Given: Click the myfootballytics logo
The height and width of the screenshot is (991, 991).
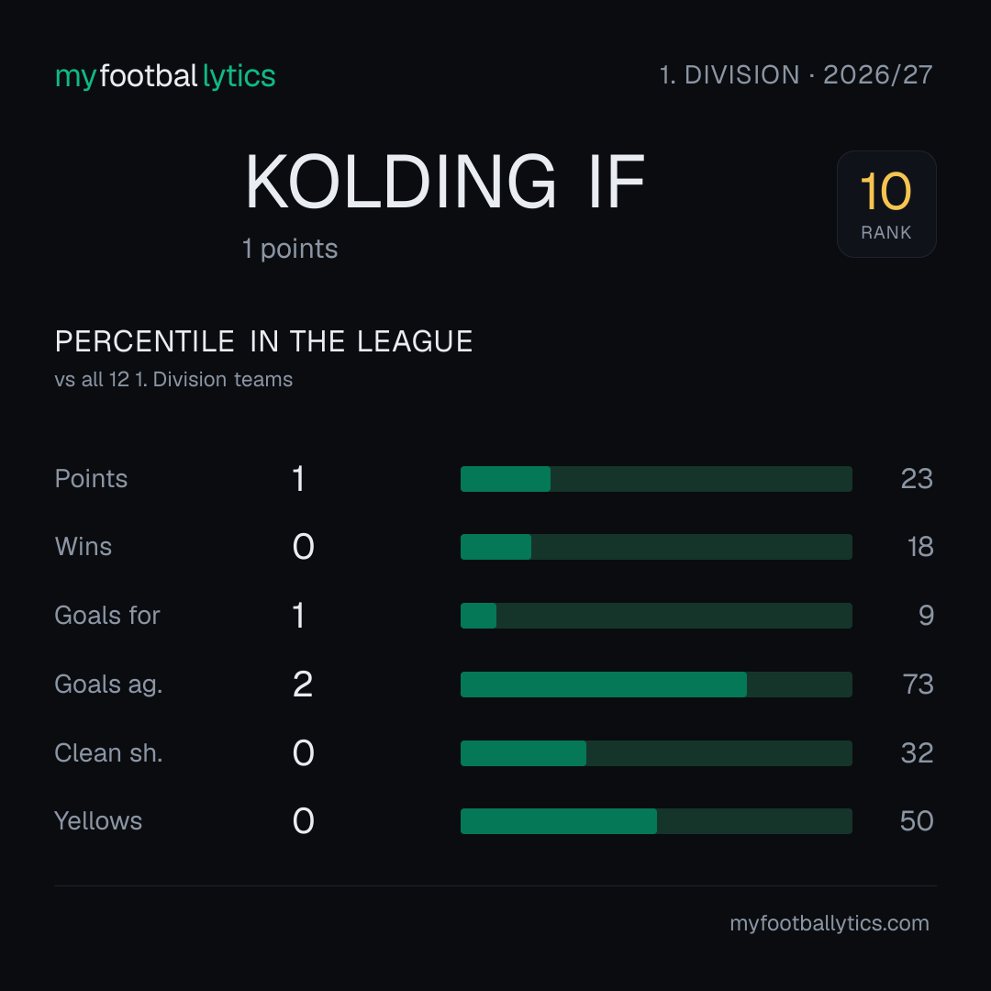Looking at the screenshot, I should [165, 76].
